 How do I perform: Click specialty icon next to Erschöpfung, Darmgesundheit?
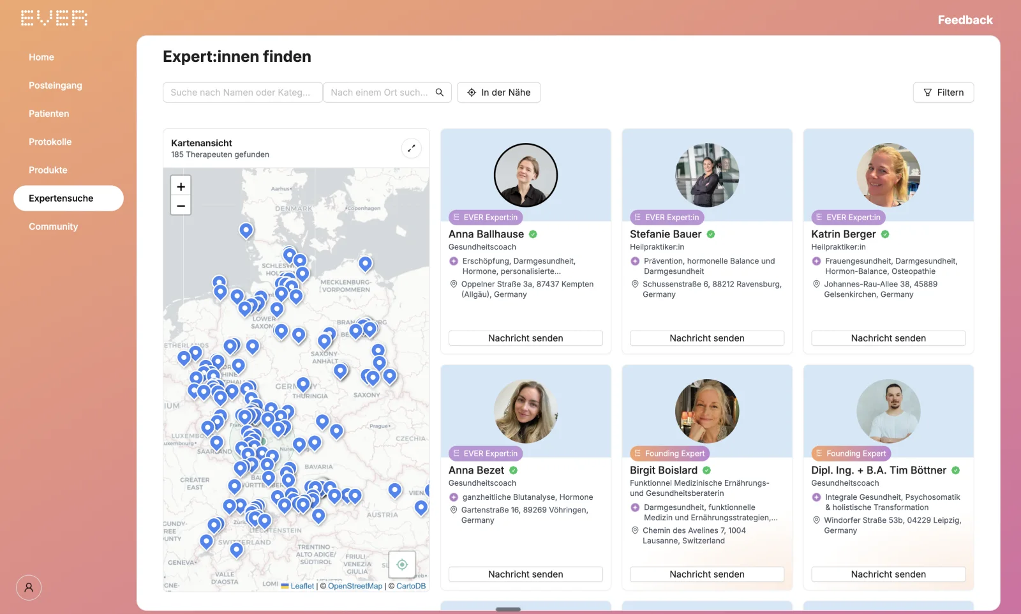454,261
